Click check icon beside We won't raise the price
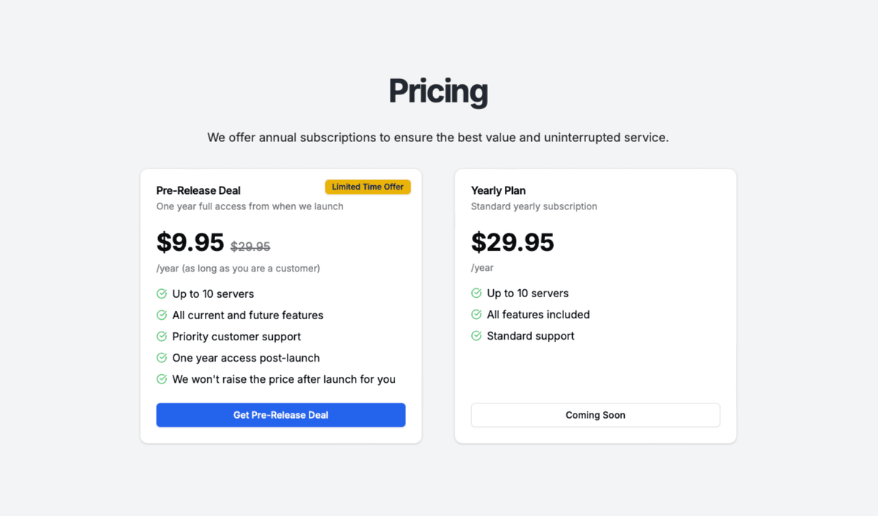Viewport: 878px width, 516px height. (162, 379)
